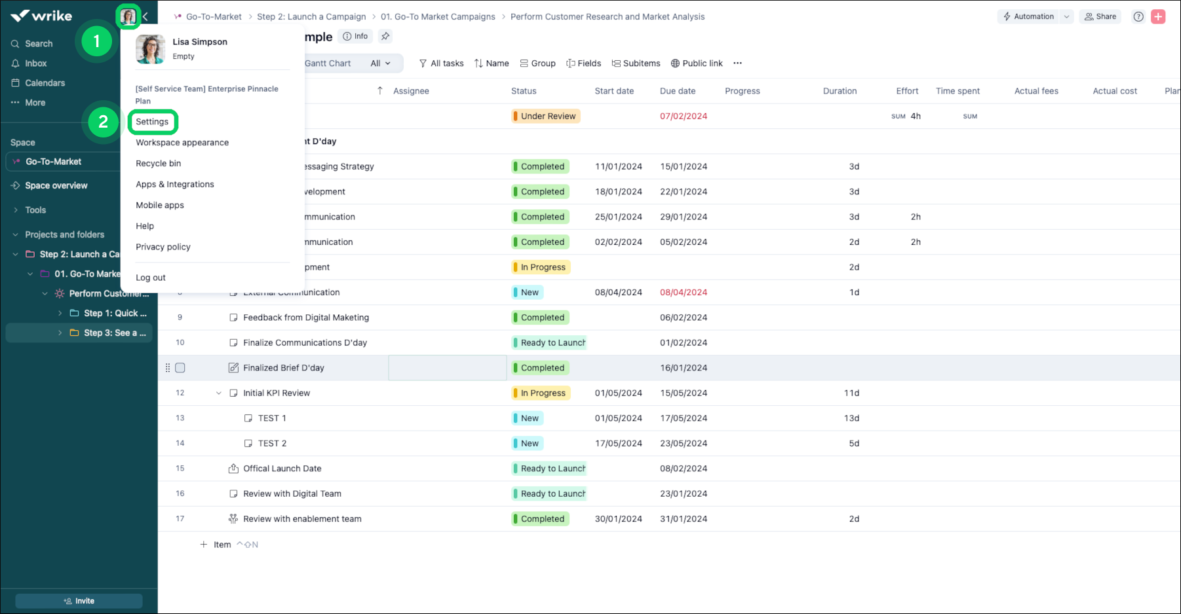Image resolution: width=1181 pixels, height=614 pixels.
Task: Open Inbox from the sidebar
Action: coord(35,63)
